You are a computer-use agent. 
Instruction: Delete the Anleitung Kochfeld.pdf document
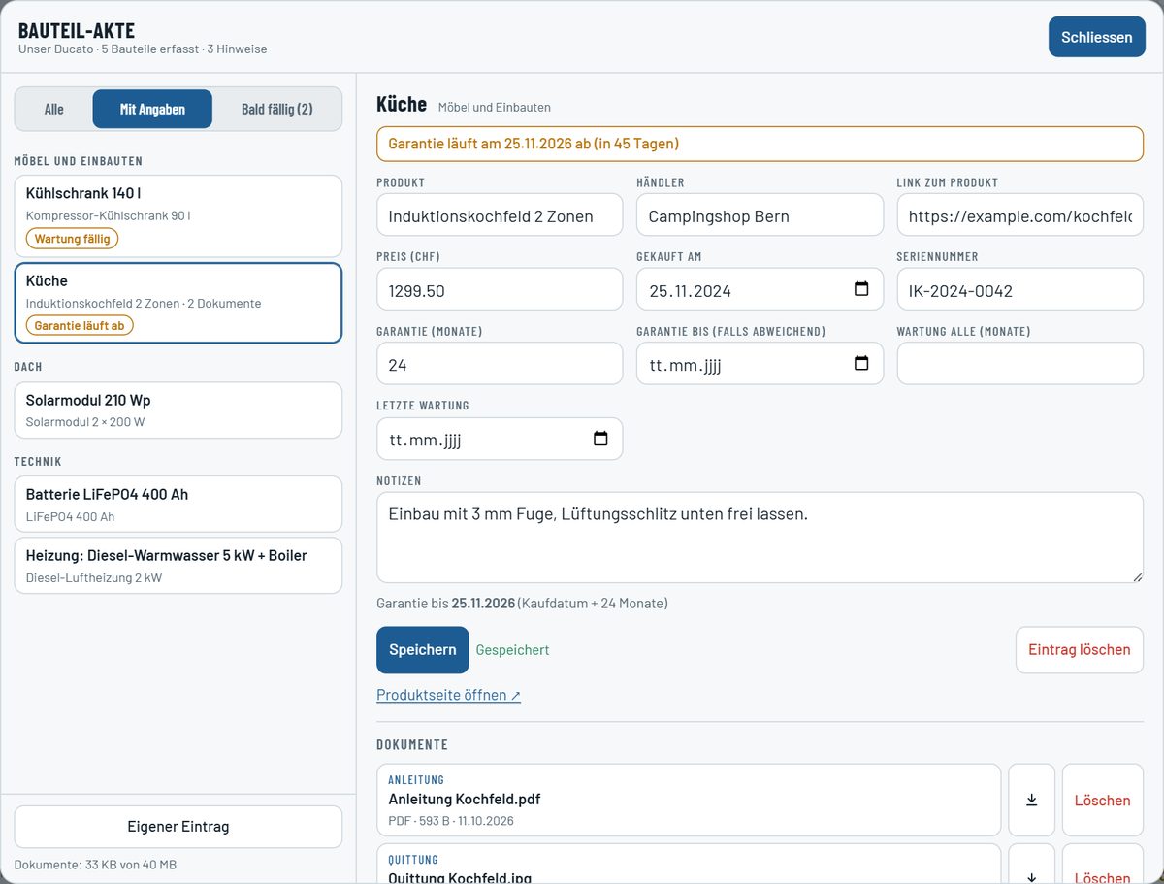pyautogui.click(x=1102, y=800)
